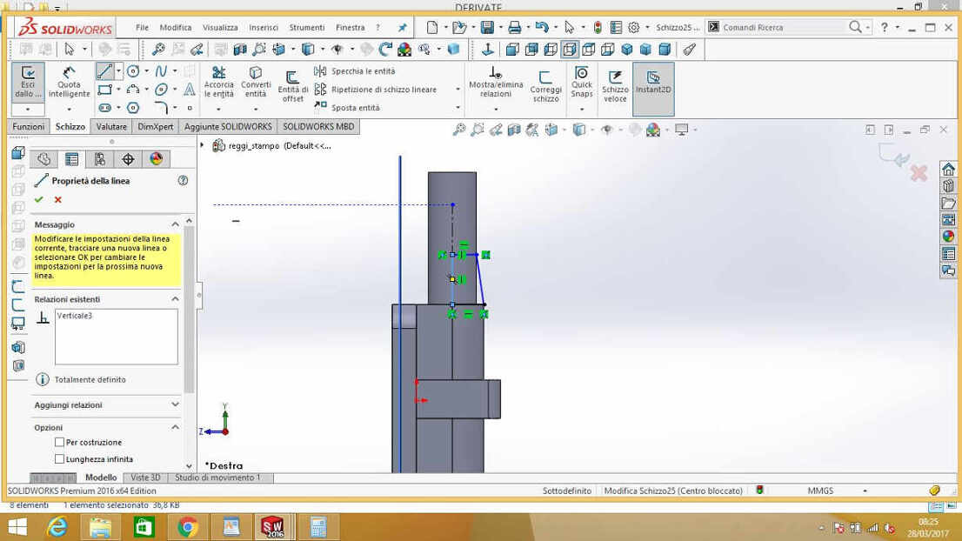This screenshot has height=541, width=962.
Task: Click the Print icon
Action: click(x=514, y=27)
